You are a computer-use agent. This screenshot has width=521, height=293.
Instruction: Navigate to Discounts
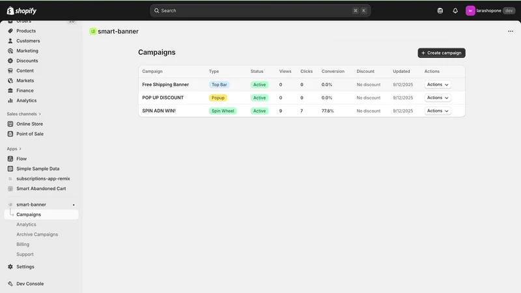27,61
